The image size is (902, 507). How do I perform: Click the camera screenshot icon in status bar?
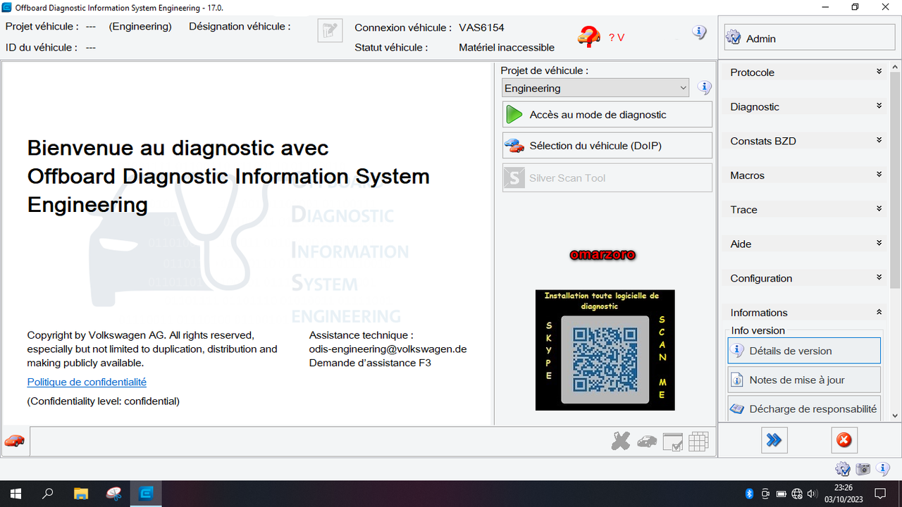(x=863, y=470)
